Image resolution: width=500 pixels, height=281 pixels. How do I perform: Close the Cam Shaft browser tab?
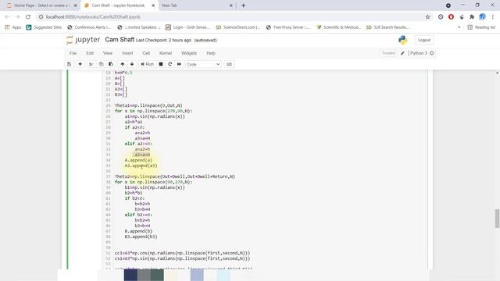coord(153,5)
